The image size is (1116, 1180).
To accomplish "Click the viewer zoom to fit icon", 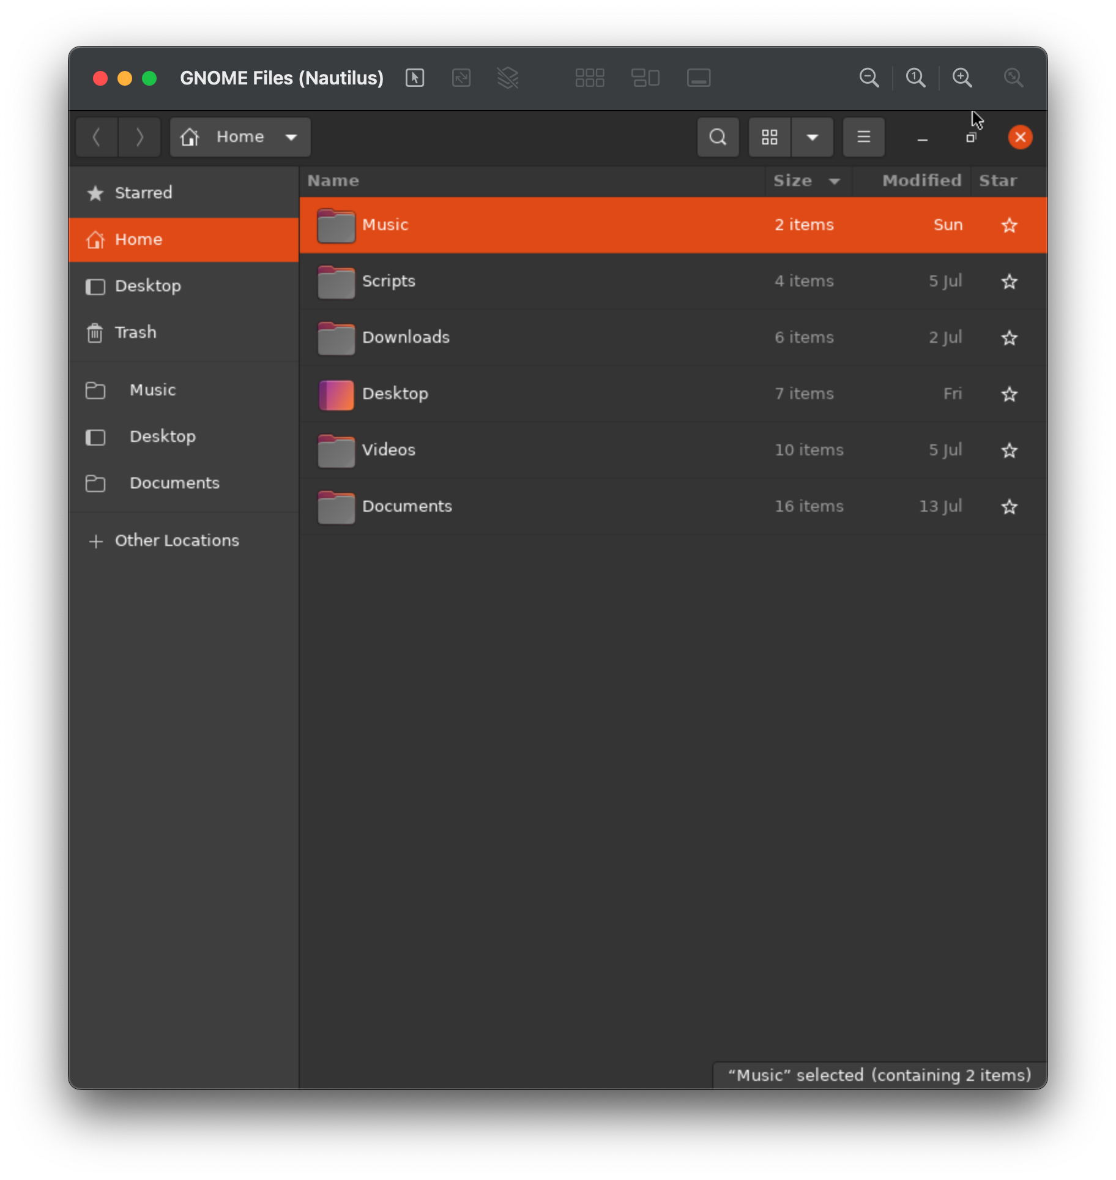I will [1013, 78].
